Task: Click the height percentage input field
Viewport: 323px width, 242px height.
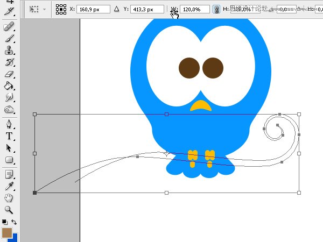Action: (245, 9)
